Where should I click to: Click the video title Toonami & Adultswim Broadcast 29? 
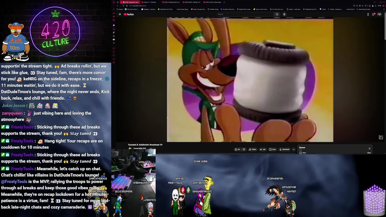[145, 145]
